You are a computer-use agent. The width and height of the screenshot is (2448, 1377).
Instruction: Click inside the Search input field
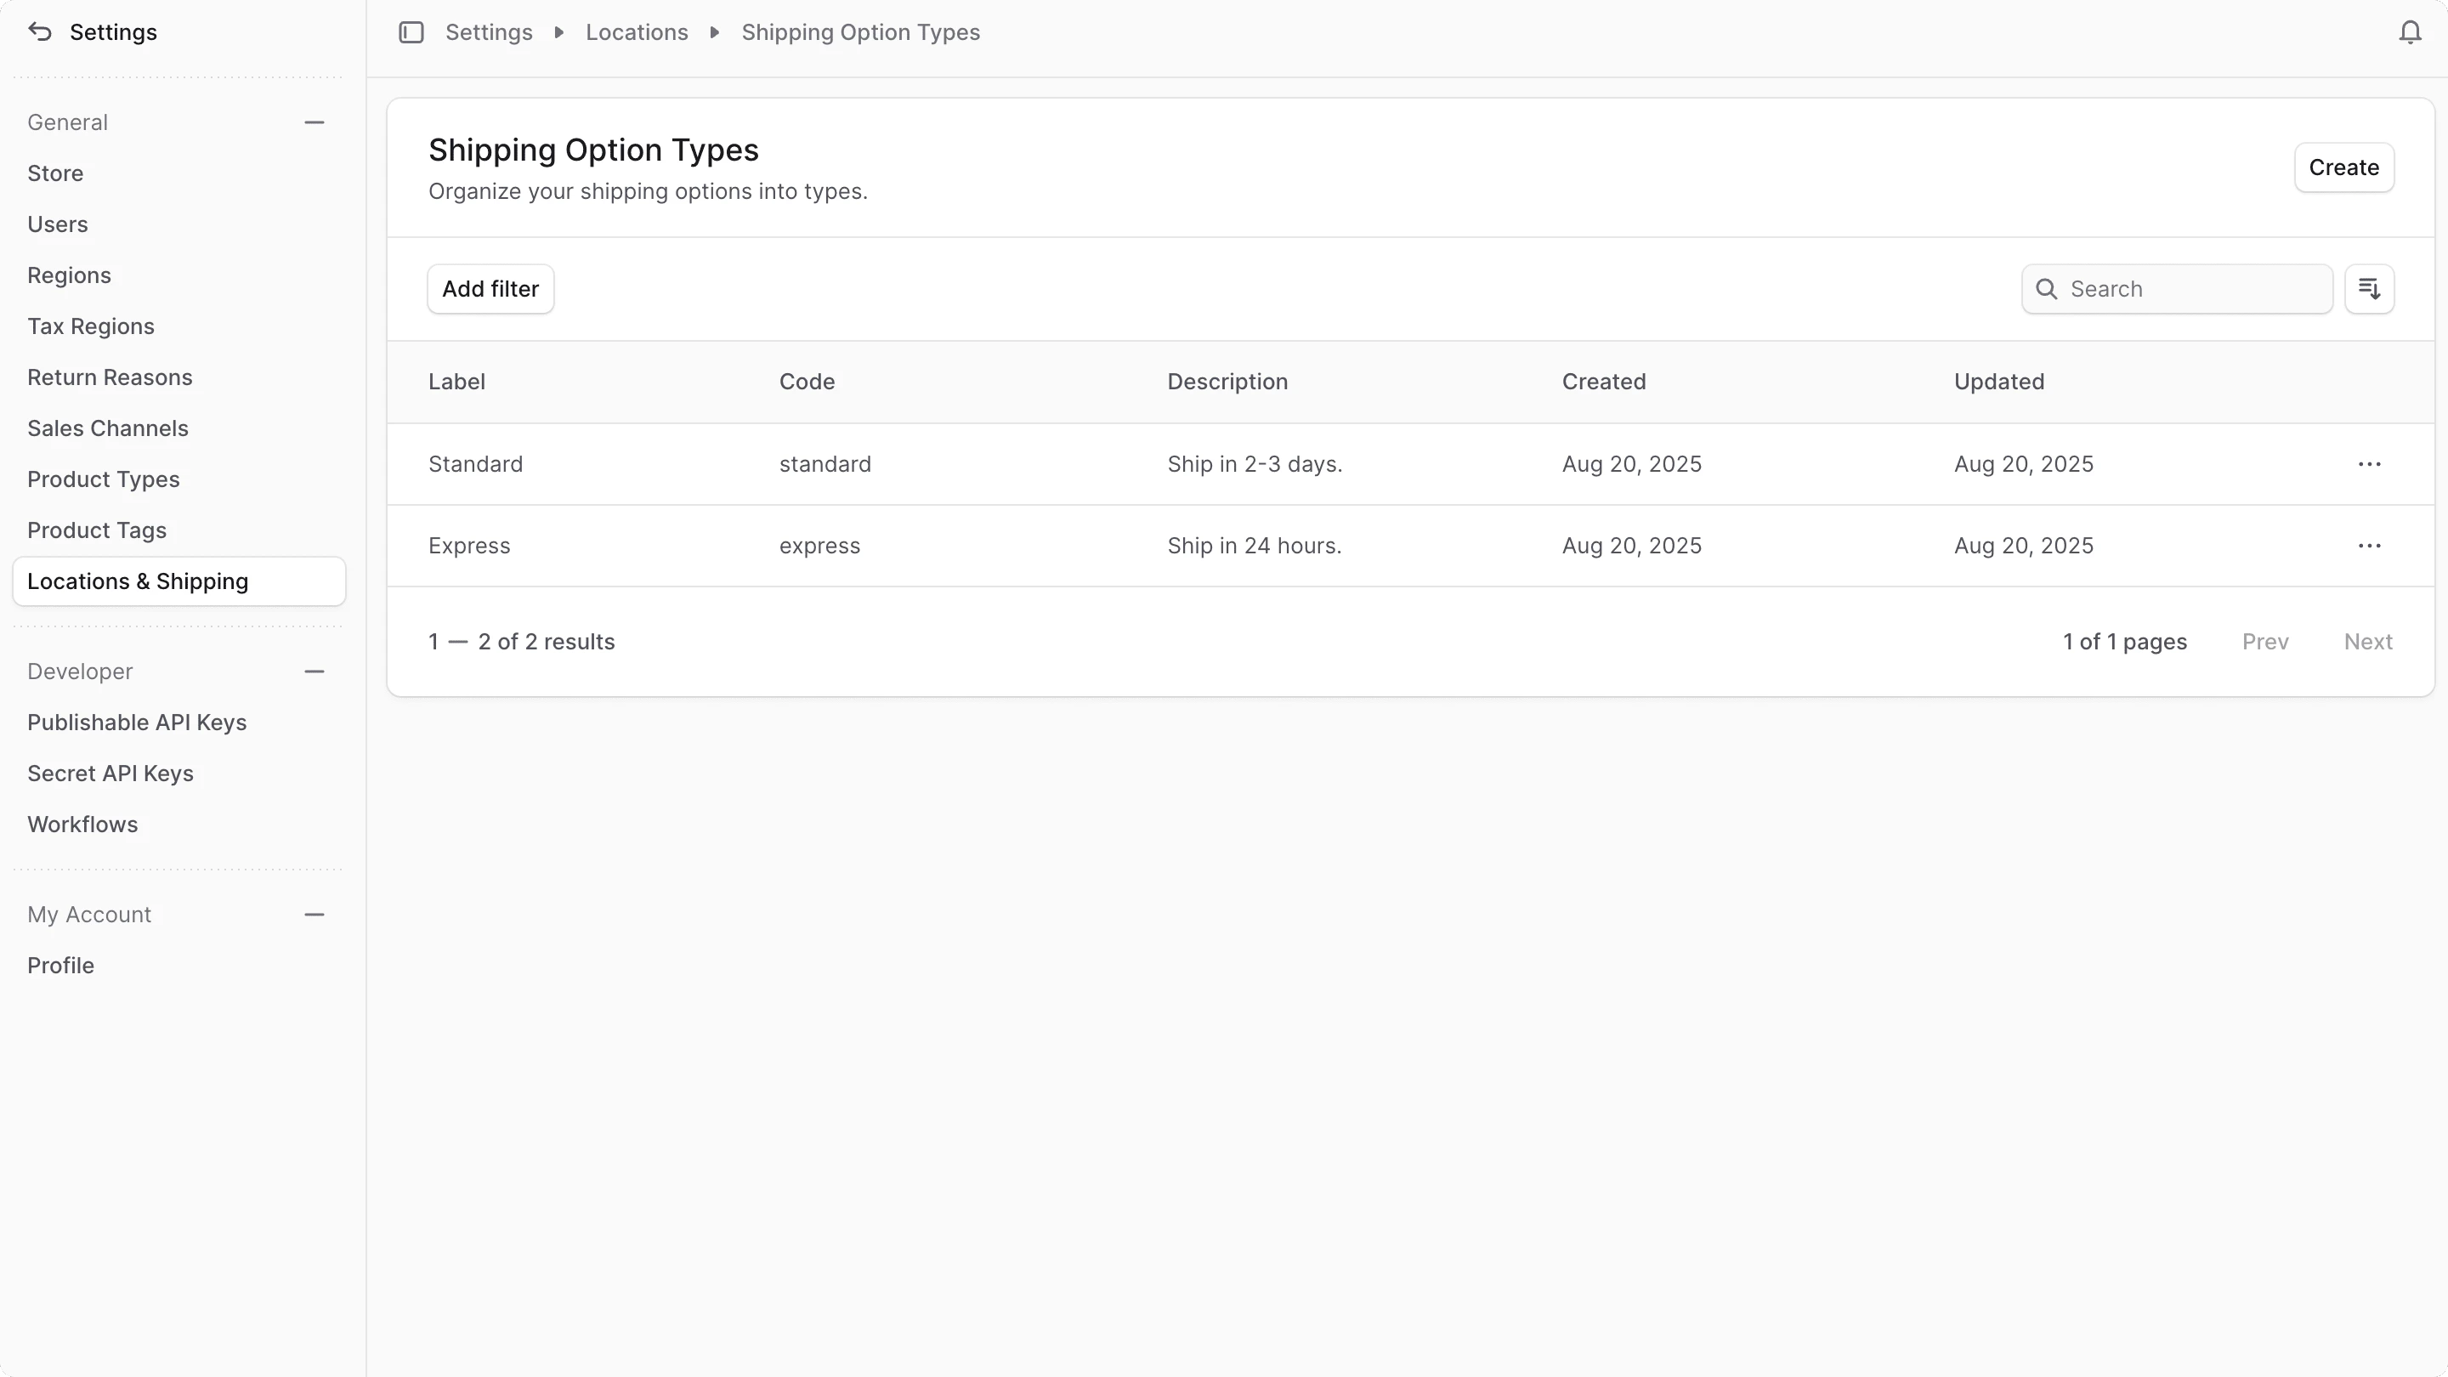pyautogui.click(x=2185, y=288)
